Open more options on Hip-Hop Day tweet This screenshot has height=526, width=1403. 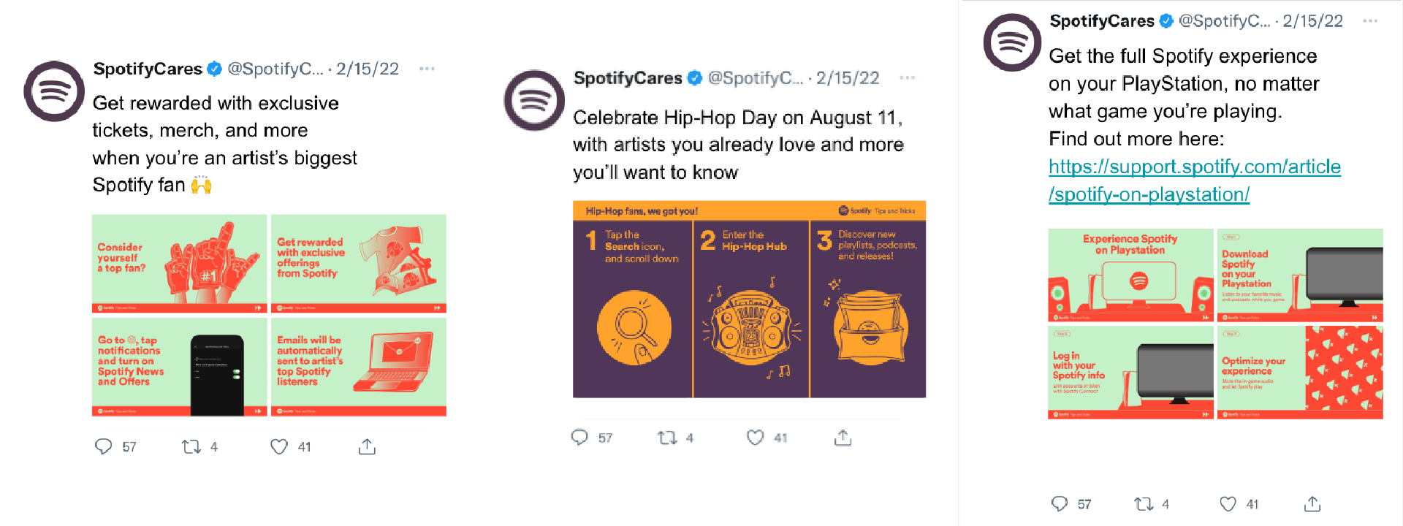coord(908,77)
